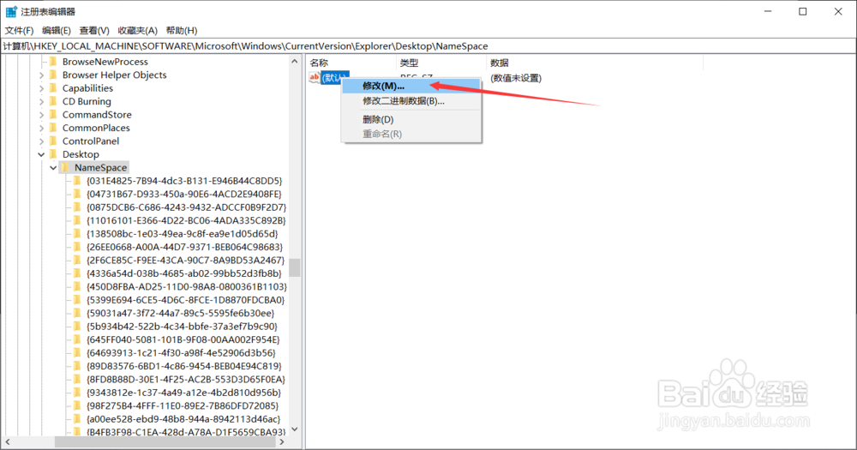This screenshot has height=450, width=857.
Task: Select key {a00ee528-ebd9-48b8-944a-8942113d46ac}
Action: [183, 419]
